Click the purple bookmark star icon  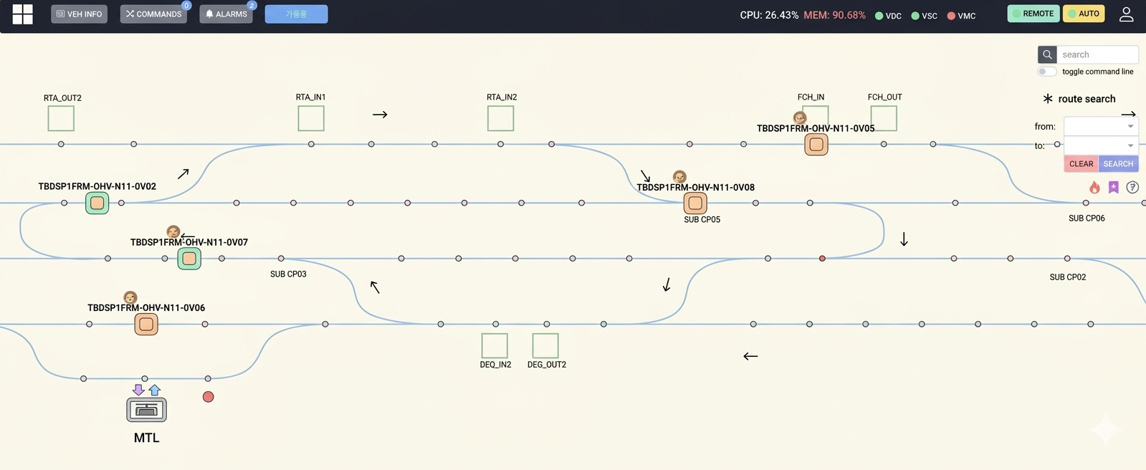tap(1113, 187)
